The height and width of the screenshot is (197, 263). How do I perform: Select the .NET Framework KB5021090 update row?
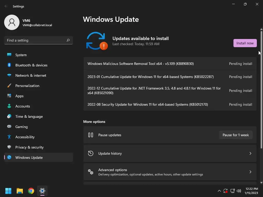pyautogui.click(x=170, y=91)
